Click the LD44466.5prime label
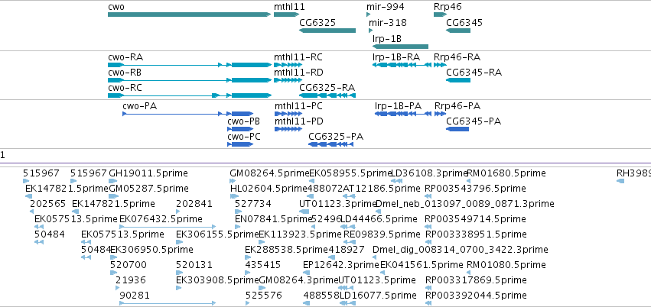This screenshot has width=651, height=307. (x=379, y=218)
